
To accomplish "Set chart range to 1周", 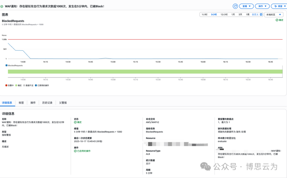I will [247, 14].
